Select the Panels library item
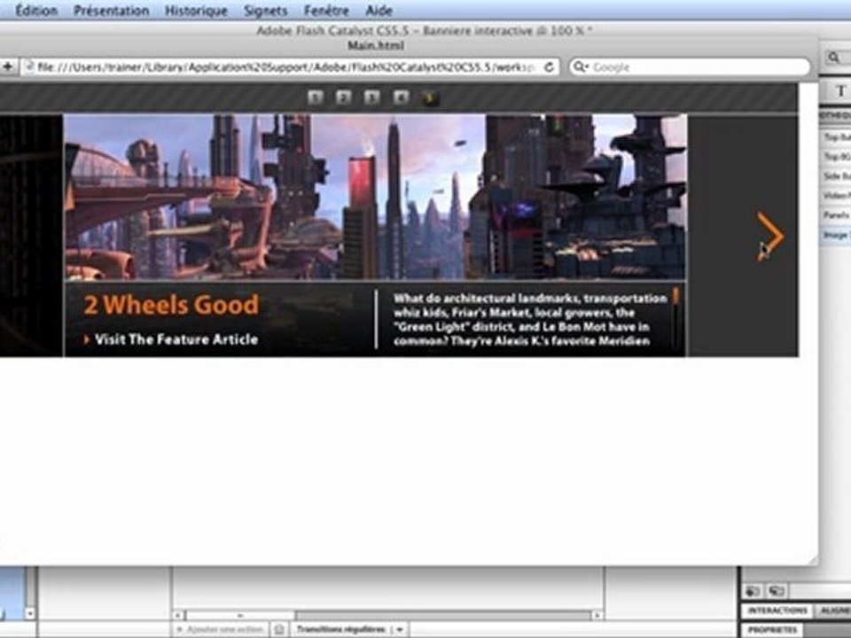The height and width of the screenshot is (638, 851). (x=836, y=214)
